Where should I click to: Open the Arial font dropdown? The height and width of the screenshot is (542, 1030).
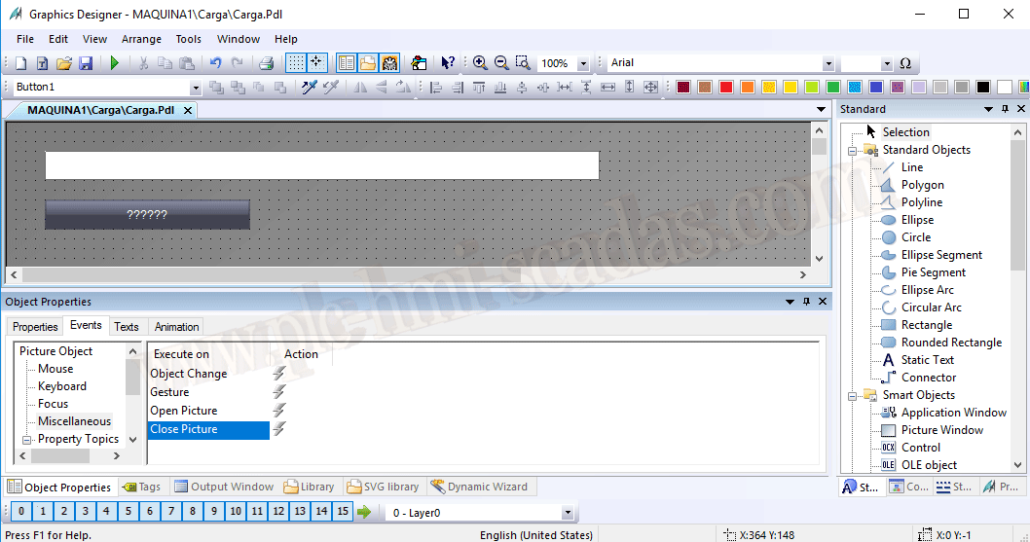point(828,63)
